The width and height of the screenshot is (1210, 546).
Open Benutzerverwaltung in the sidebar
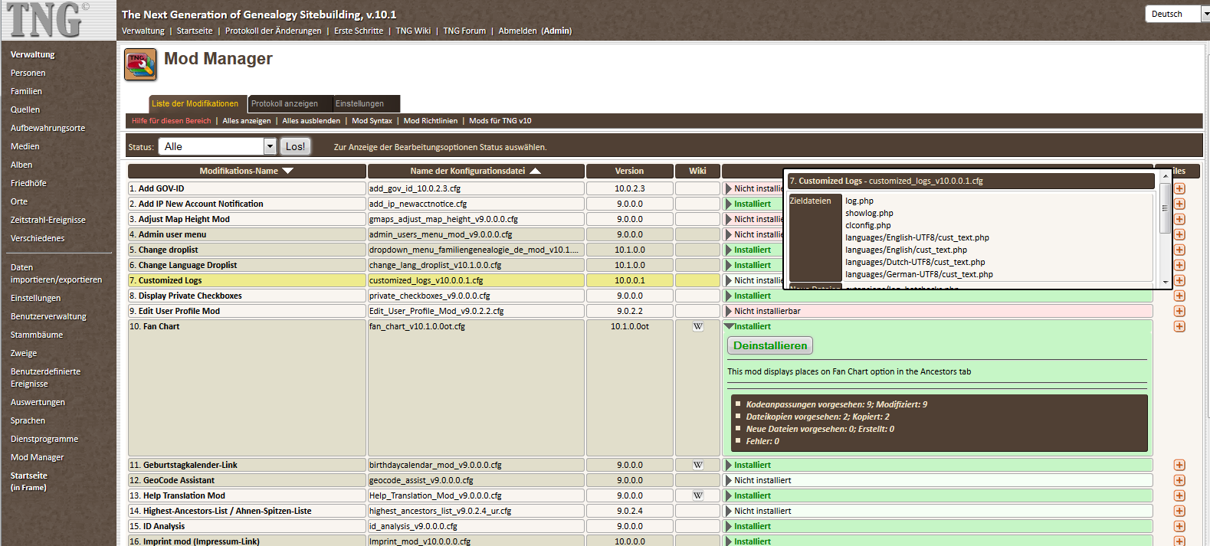[48, 316]
